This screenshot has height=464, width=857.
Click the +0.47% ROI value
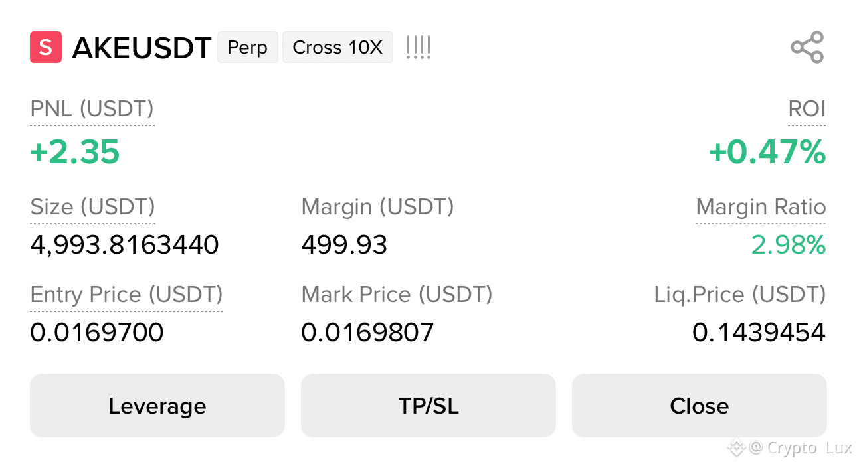(767, 152)
